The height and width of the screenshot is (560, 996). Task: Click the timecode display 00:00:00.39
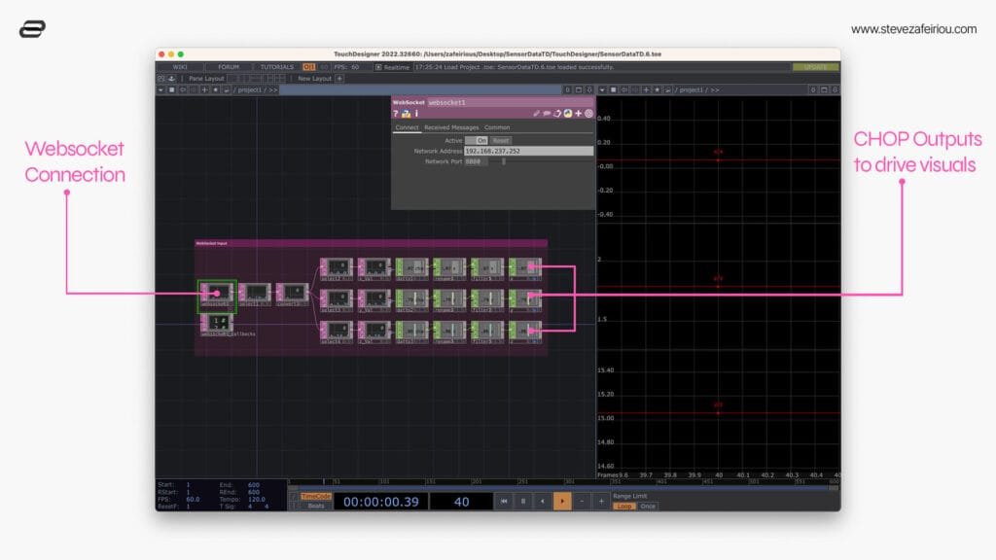pyautogui.click(x=380, y=502)
